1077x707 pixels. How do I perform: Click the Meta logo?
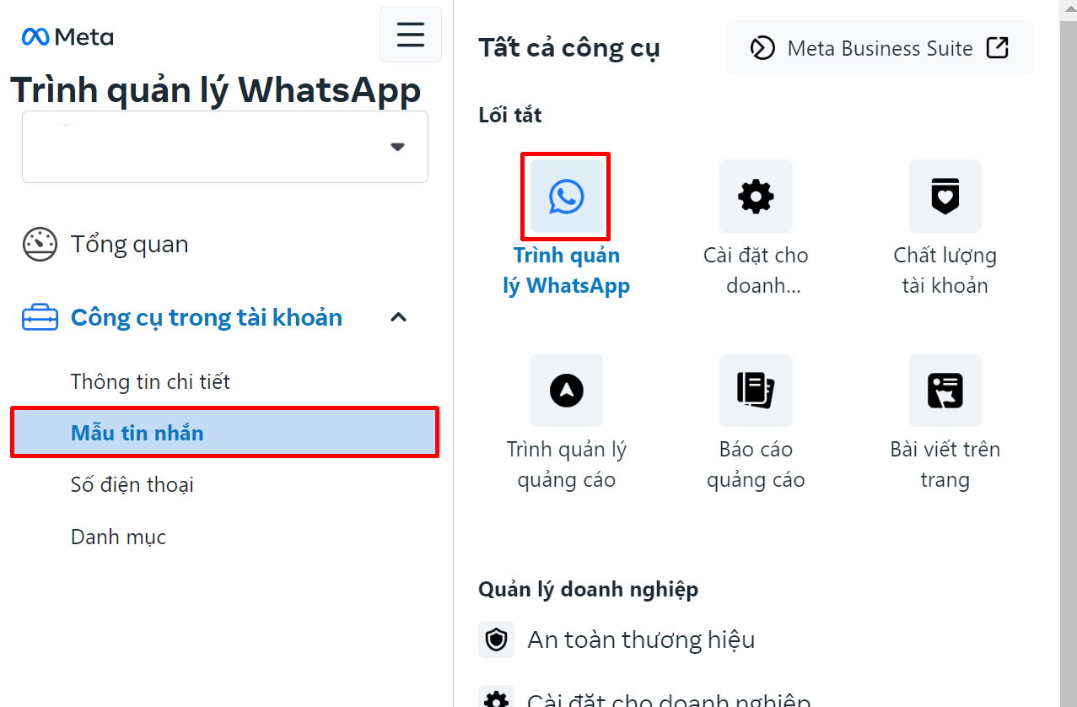tap(67, 37)
